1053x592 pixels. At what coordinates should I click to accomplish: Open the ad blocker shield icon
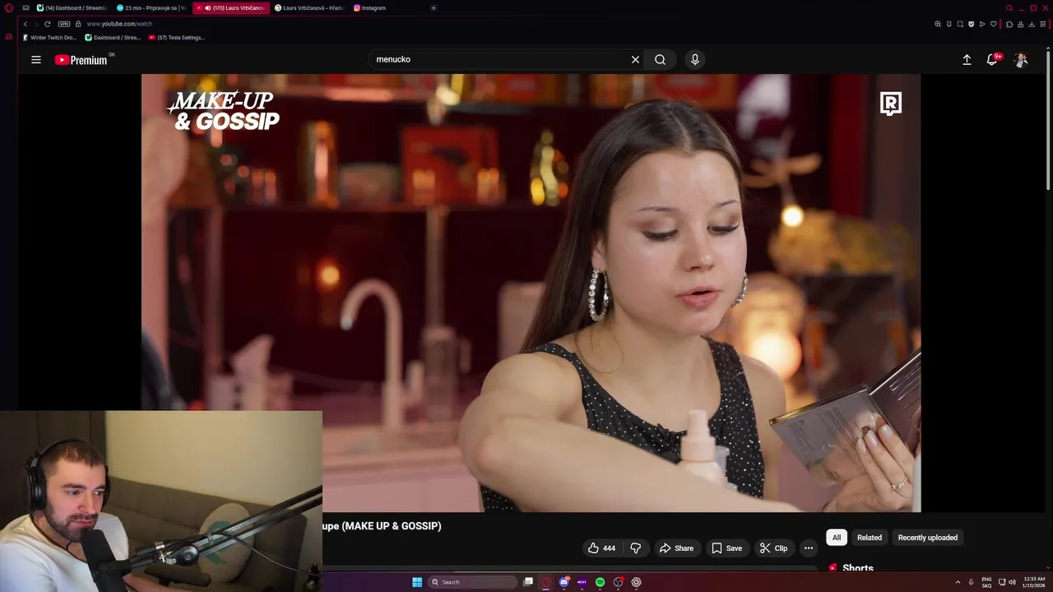point(972,24)
